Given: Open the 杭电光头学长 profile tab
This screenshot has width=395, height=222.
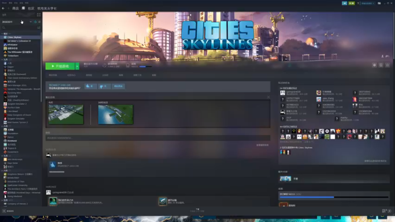Looking at the screenshot, I should tap(47, 8).
